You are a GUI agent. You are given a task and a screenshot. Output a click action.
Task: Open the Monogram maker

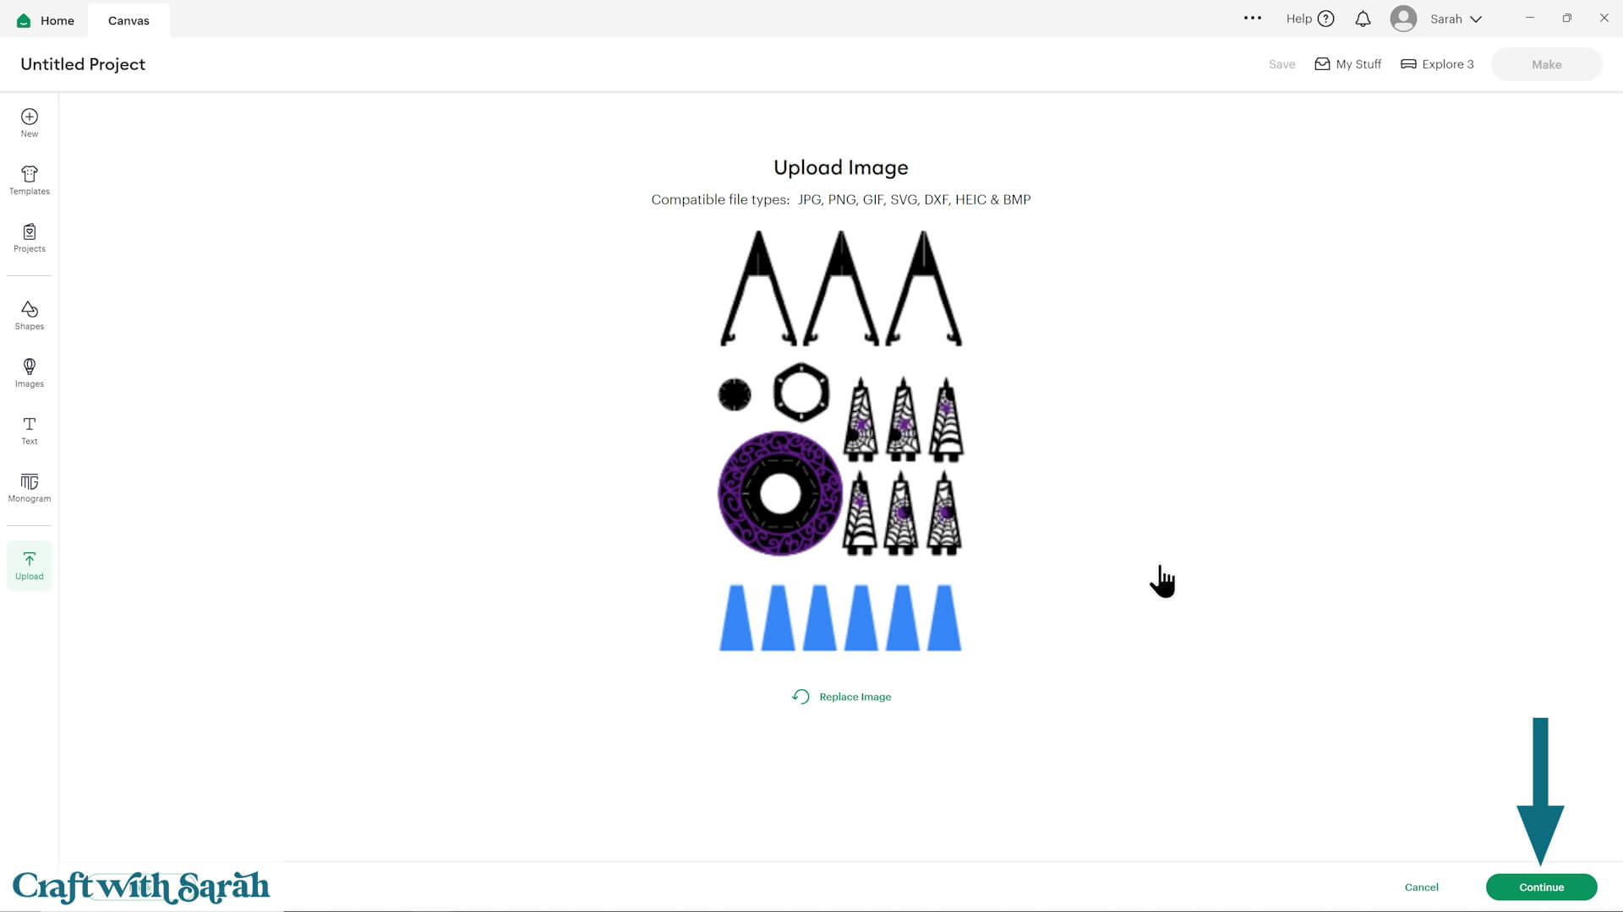pos(29,487)
